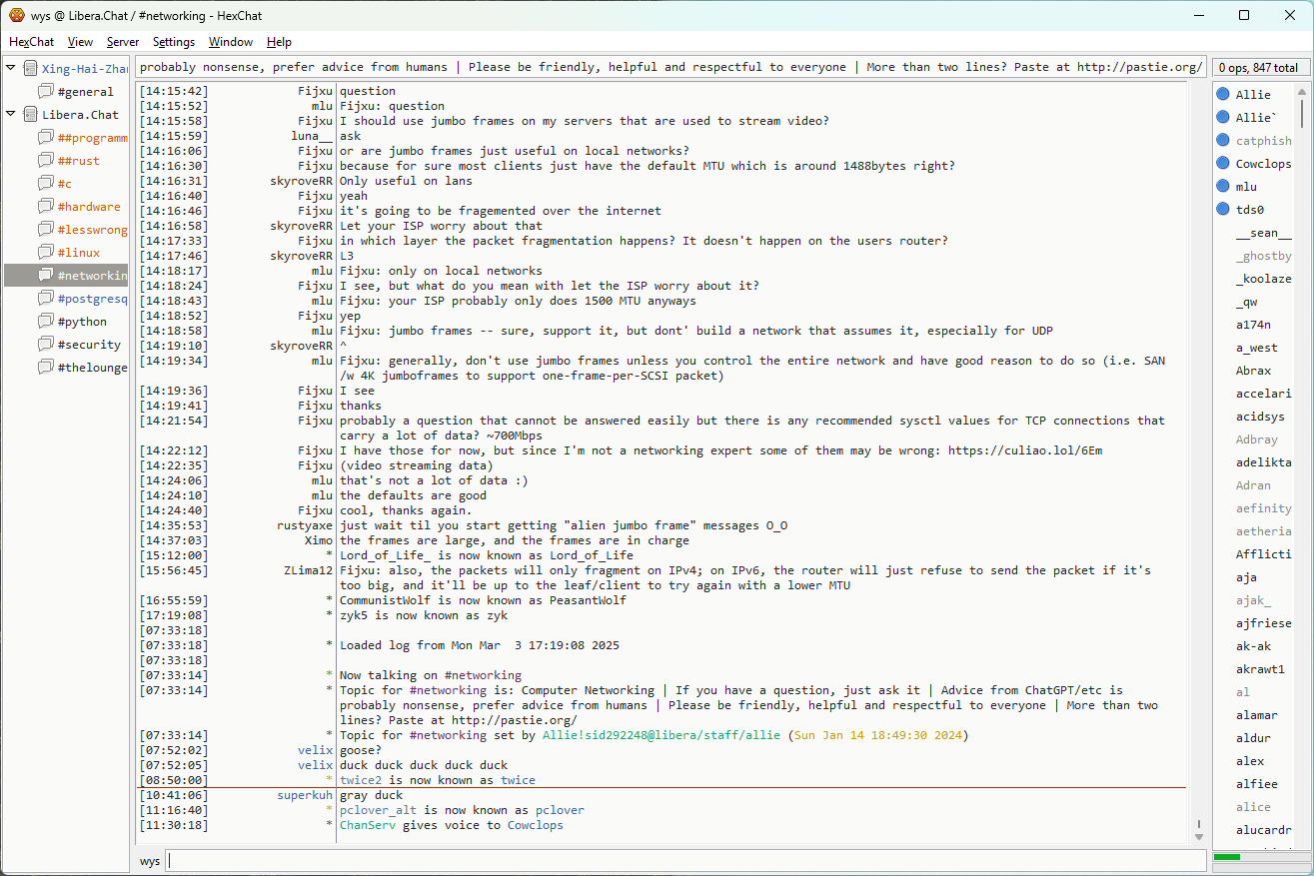The height and width of the screenshot is (876, 1314).
Task: Open the Server menu
Action: click(123, 42)
